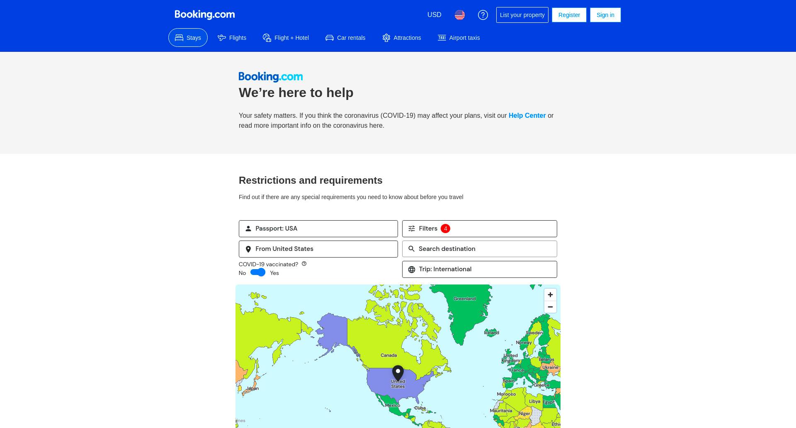796x428 pixels.
Task: Go to Car rentals tab
Action: click(345, 38)
